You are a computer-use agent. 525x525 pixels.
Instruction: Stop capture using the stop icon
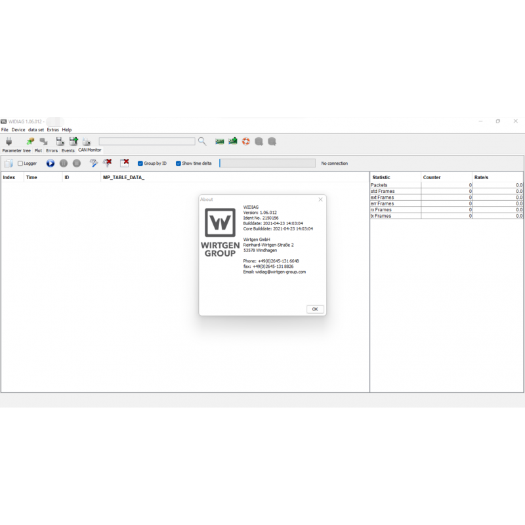click(76, 163)
